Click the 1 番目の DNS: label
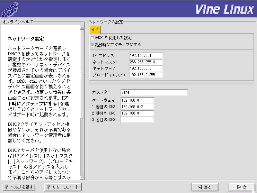This screenshot has width=257, height=193. click(104, 107)
